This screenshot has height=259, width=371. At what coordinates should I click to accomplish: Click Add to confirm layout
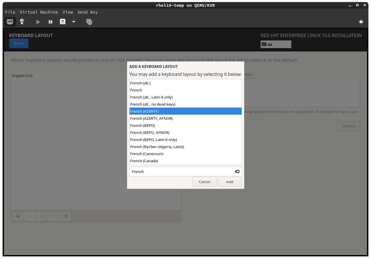point(230,182)
